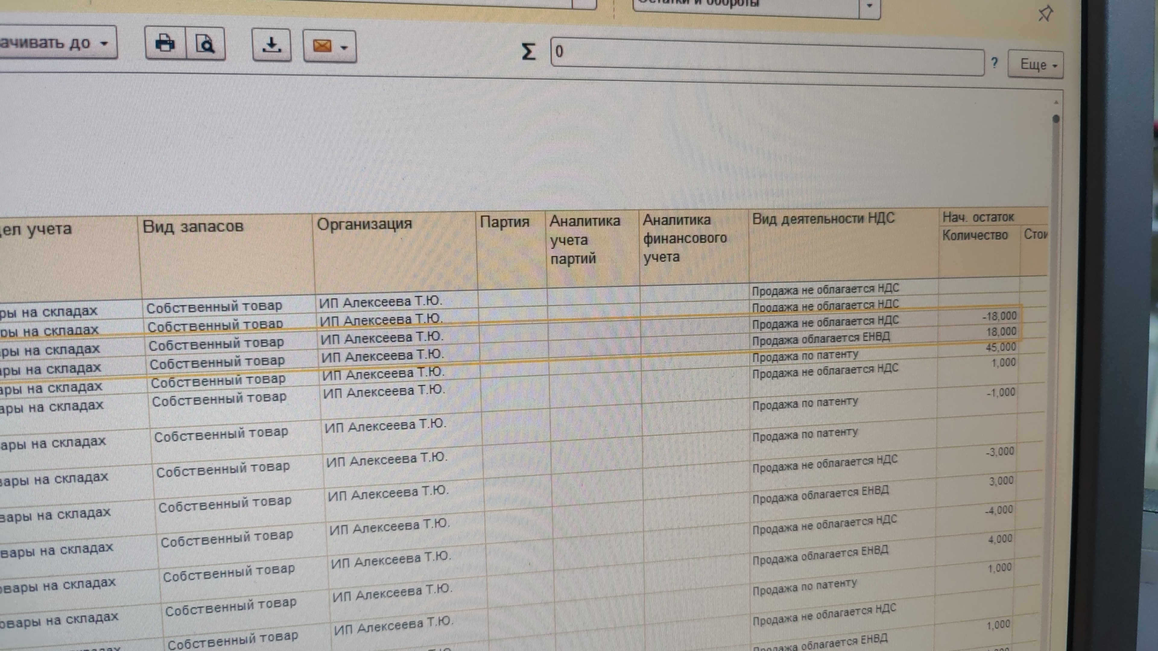Click the Организация column header
The image size is (1158, 651).
364,224
